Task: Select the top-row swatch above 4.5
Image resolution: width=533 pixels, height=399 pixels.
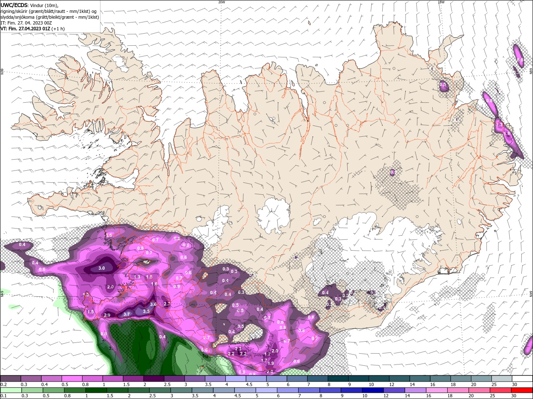Action: pos(255,379)
